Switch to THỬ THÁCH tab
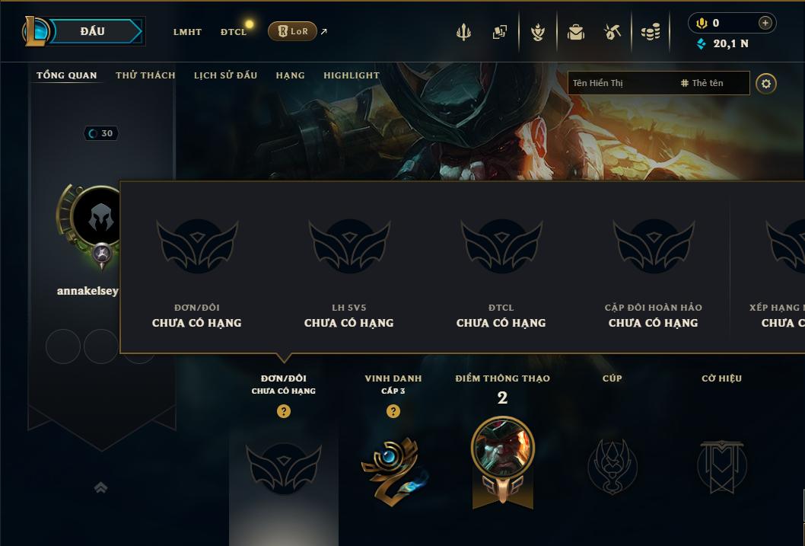Viewport: 805px width, 546px height. (x=145, y=75)
